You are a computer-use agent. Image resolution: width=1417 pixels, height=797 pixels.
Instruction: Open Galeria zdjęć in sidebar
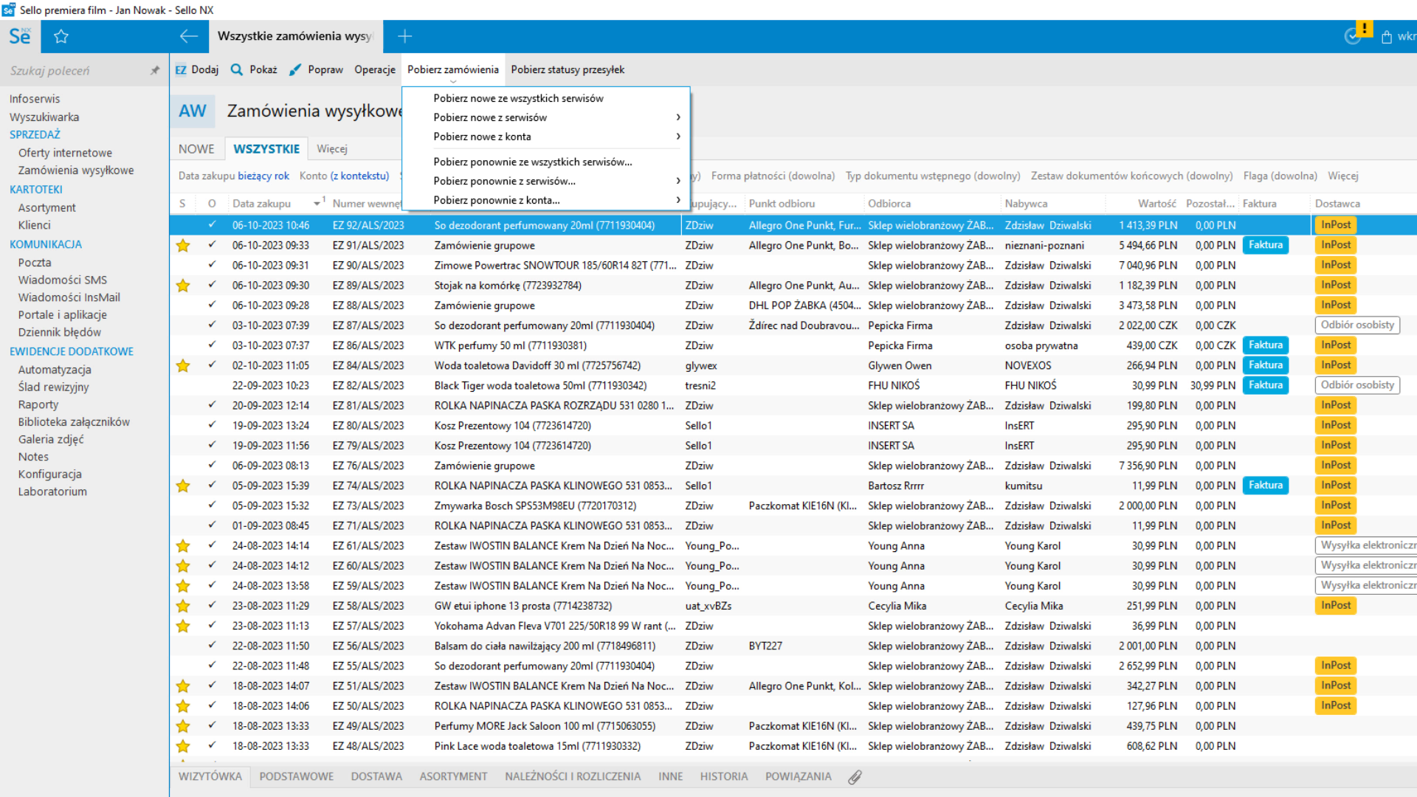(51, 439)
